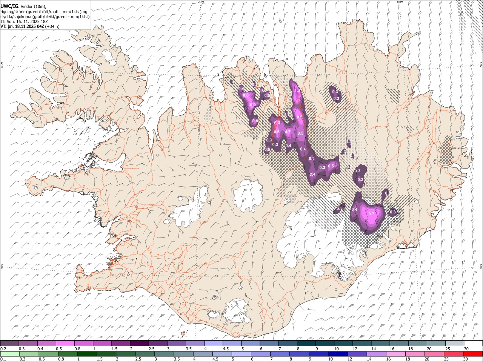Click the 'Vindur (10m)' header text
The height and width of the screenshot is (362, 483).
33,6
